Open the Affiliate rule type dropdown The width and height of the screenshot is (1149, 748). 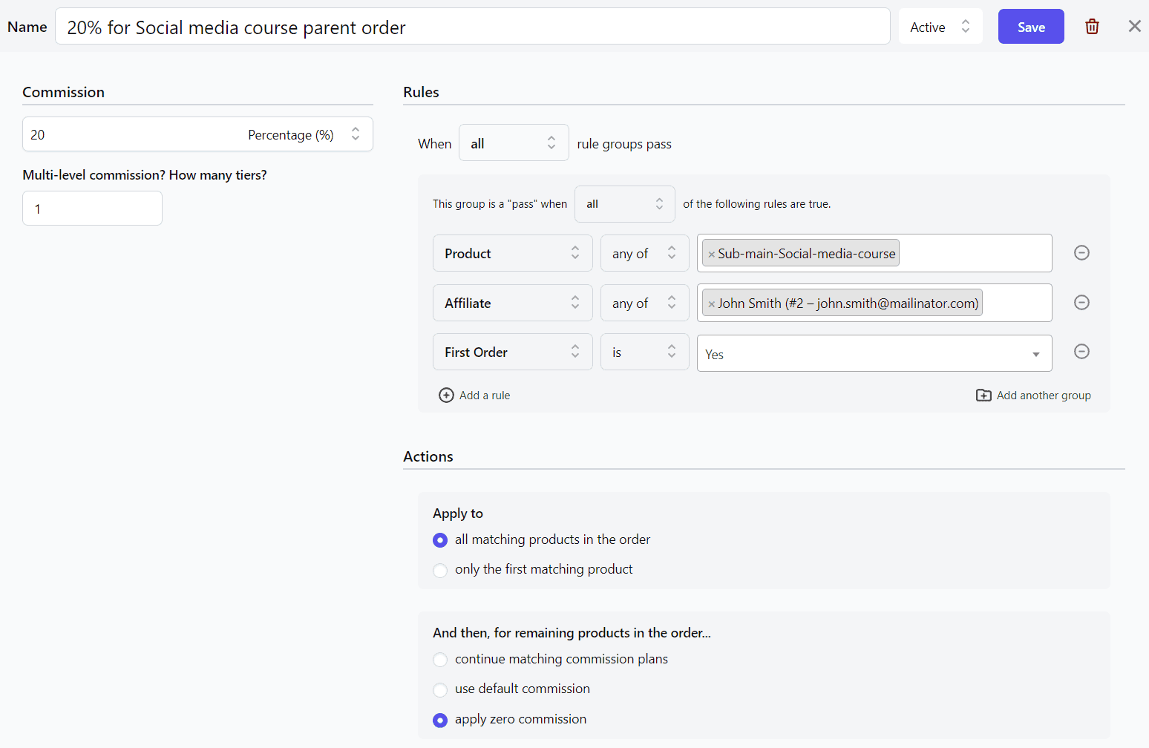pos(512,303)
